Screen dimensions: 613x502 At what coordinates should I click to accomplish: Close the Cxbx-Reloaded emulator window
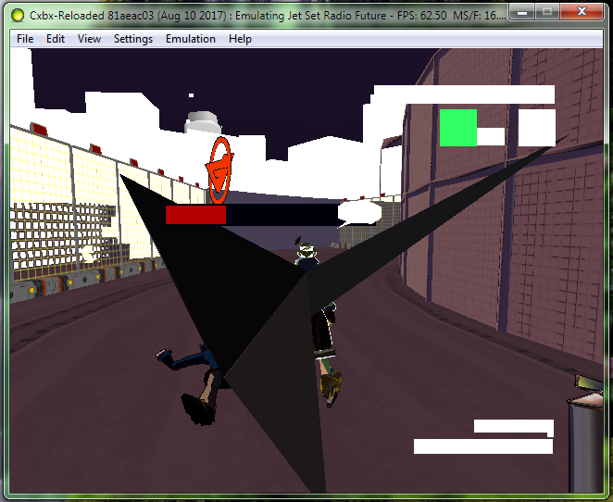[582, 12]
